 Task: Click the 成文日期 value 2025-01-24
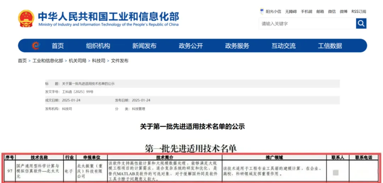pos(71,101)
